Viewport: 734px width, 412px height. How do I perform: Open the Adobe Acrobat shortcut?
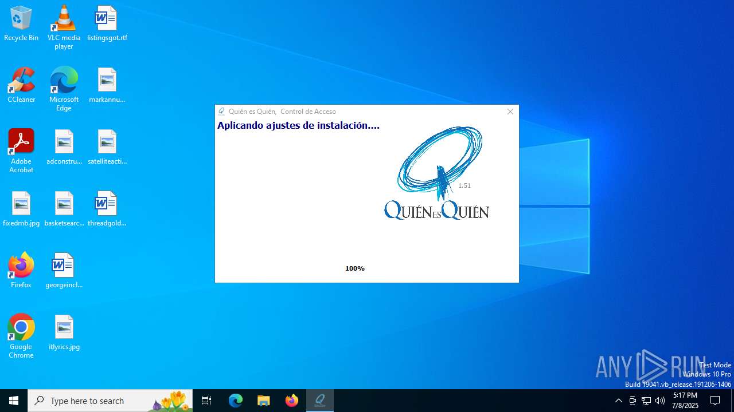point(21,151)
